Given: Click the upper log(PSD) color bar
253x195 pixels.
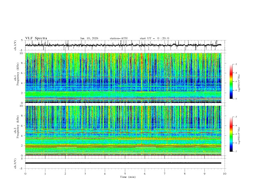Looking at the screenshot, I should [231, 82].
